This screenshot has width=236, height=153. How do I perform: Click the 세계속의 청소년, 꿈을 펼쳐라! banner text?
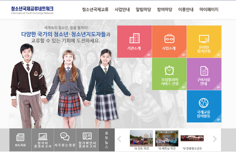66,28
